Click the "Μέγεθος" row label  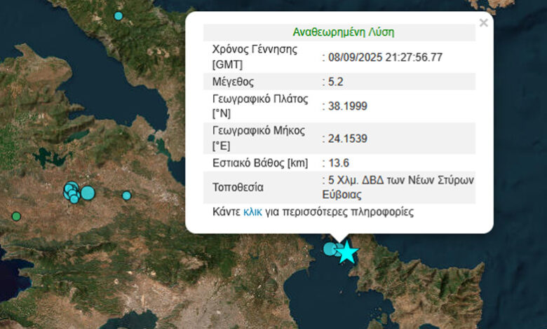(x=234, y=81)
